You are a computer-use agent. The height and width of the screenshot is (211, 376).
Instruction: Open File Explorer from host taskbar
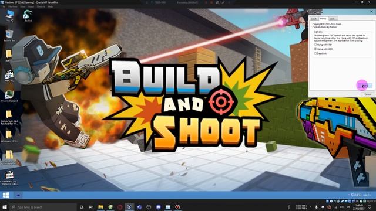click(100, 207)
